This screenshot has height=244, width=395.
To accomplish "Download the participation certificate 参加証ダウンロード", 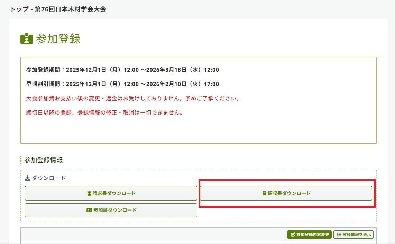I will (111, 210).
